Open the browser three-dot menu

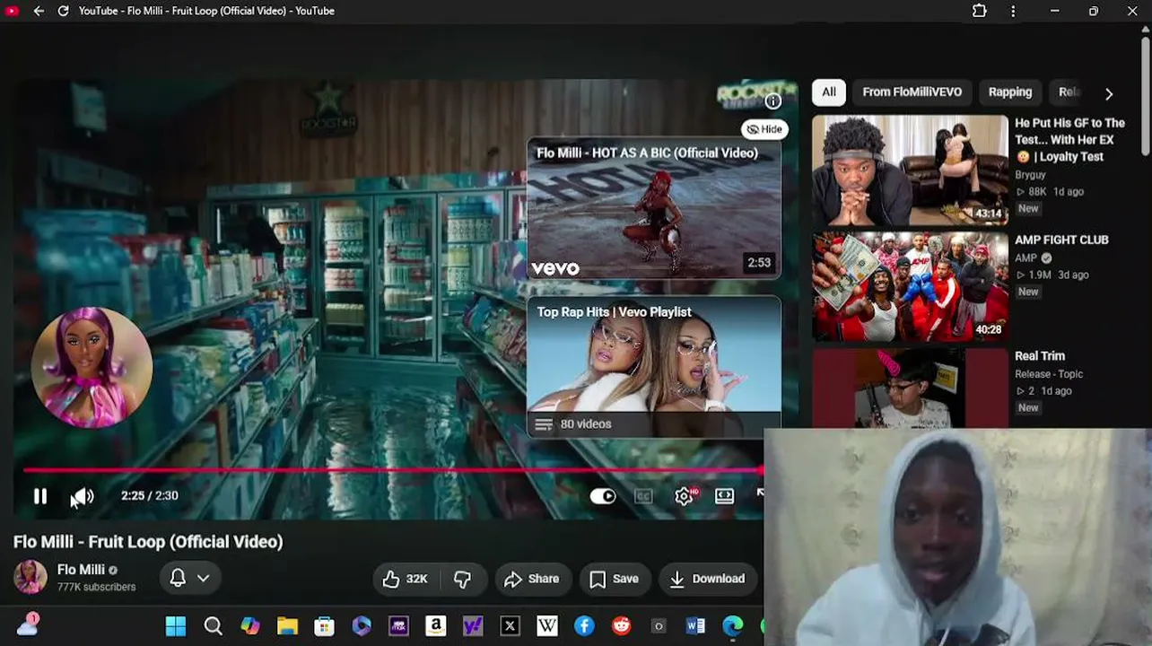[1013, 11]
